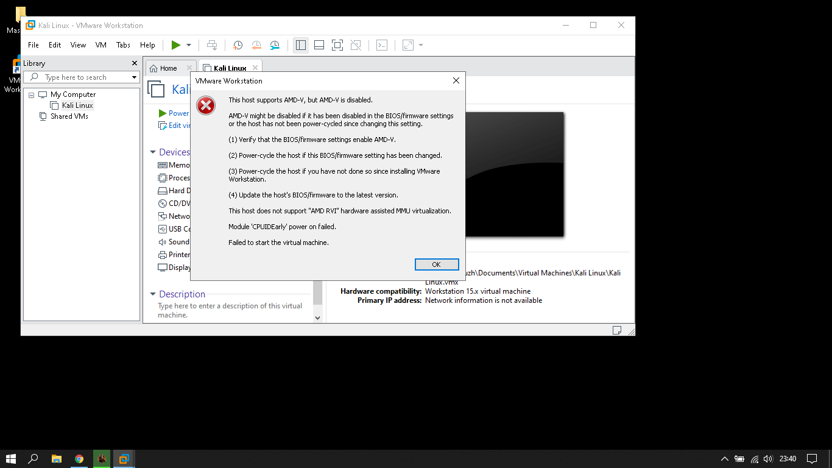832x468 pixels.
Task: Click the scroll down arrow in VM summary
Action: (317, 317)
